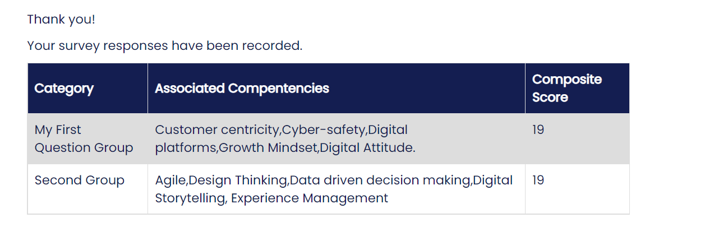
Task: Select the My First Question Group cell
Action: (87, 139)
